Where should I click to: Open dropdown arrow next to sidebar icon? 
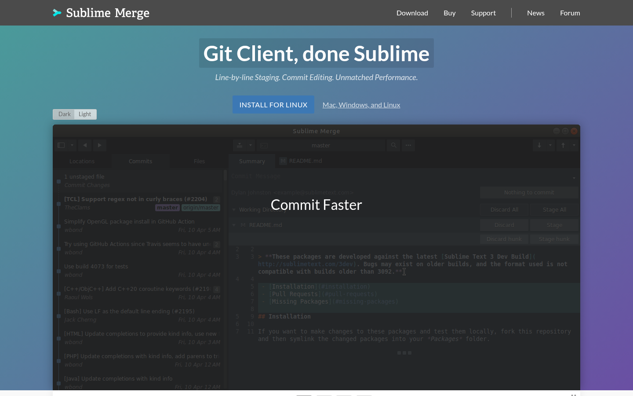(72, 145)
